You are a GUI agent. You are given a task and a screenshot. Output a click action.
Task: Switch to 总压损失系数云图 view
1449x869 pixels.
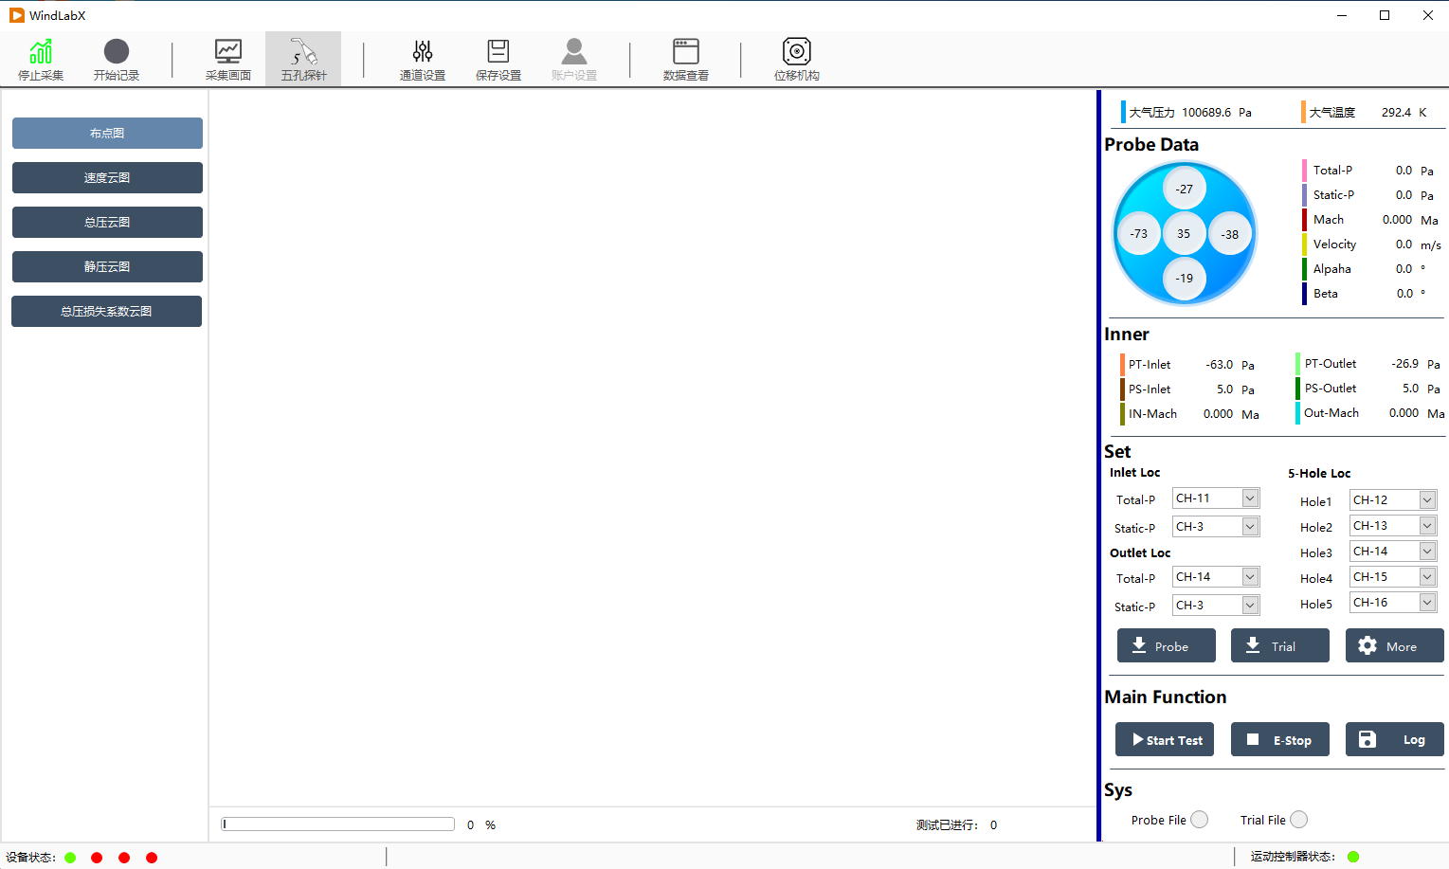(x=107, y=312)
